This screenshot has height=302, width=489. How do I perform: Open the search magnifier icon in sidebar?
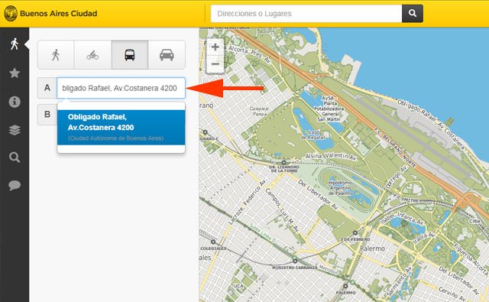pyautogui.click(x=15, y=157)
